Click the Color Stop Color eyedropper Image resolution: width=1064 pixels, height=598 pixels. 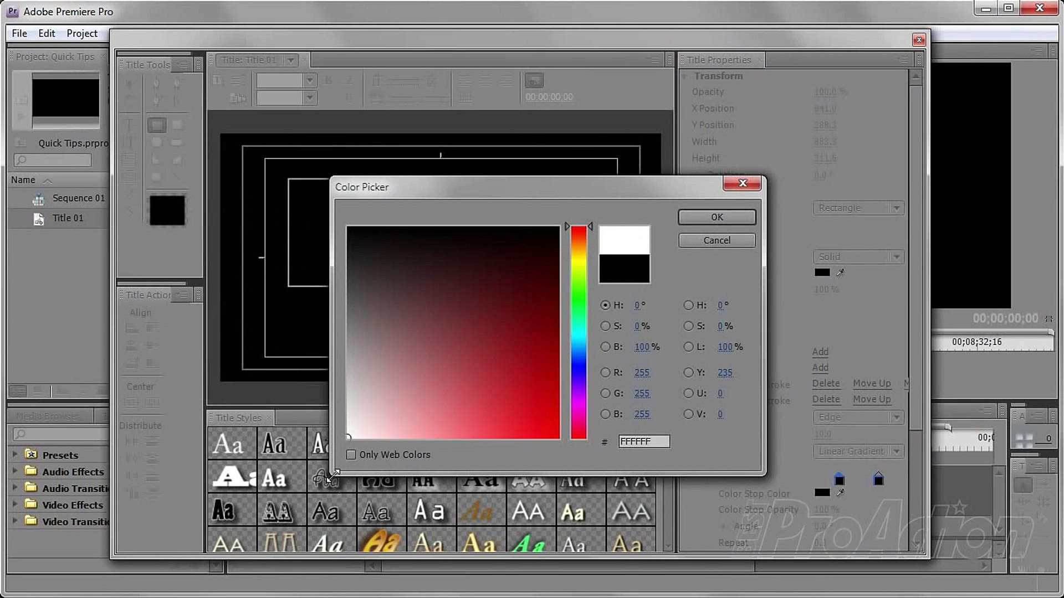click(x=841, y=492)
